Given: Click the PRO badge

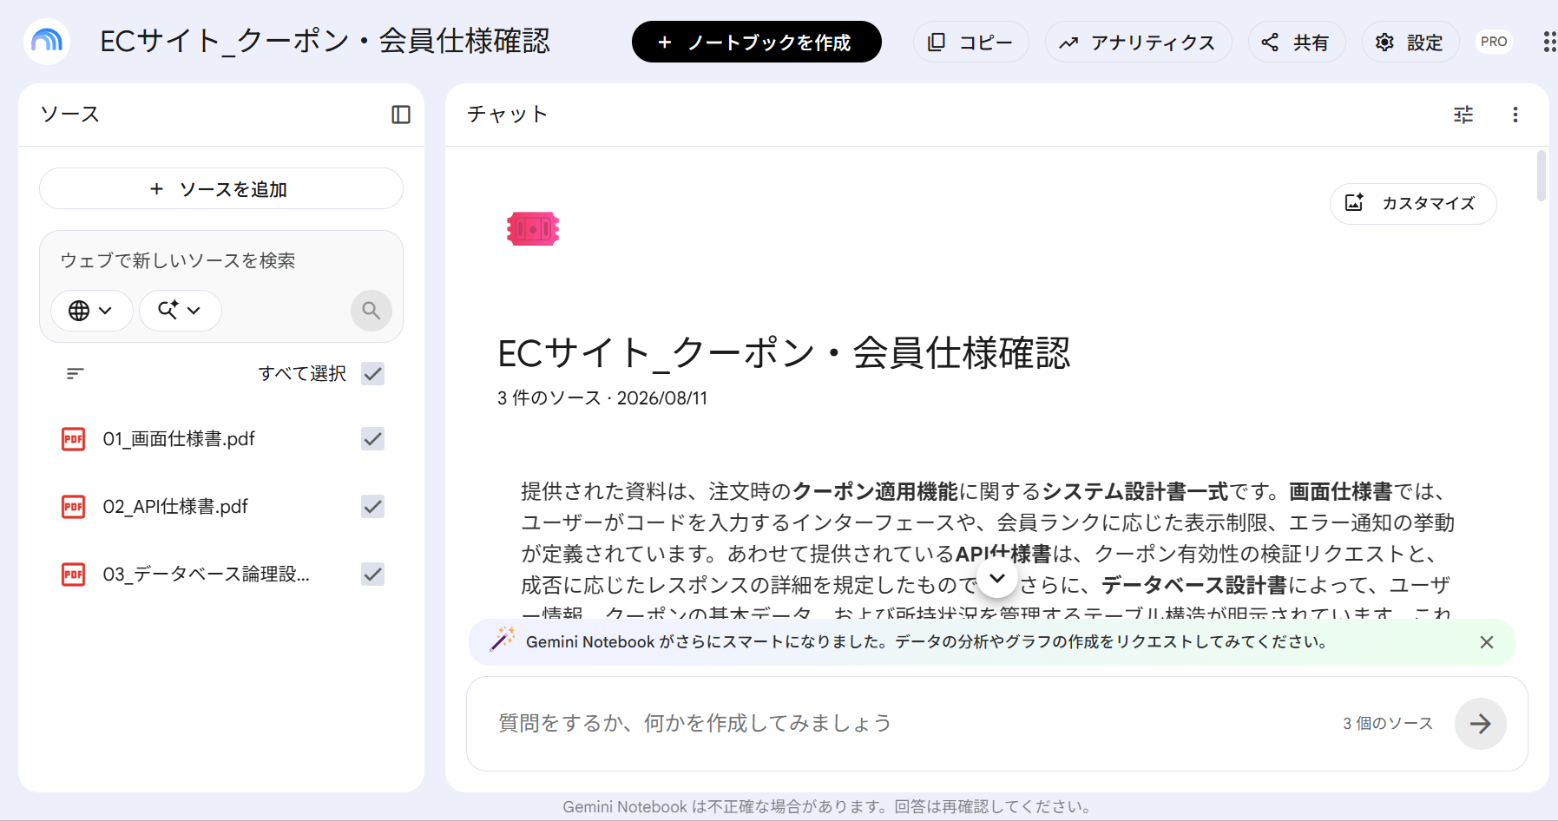Looking at the screenshot, I should 1493,42.
